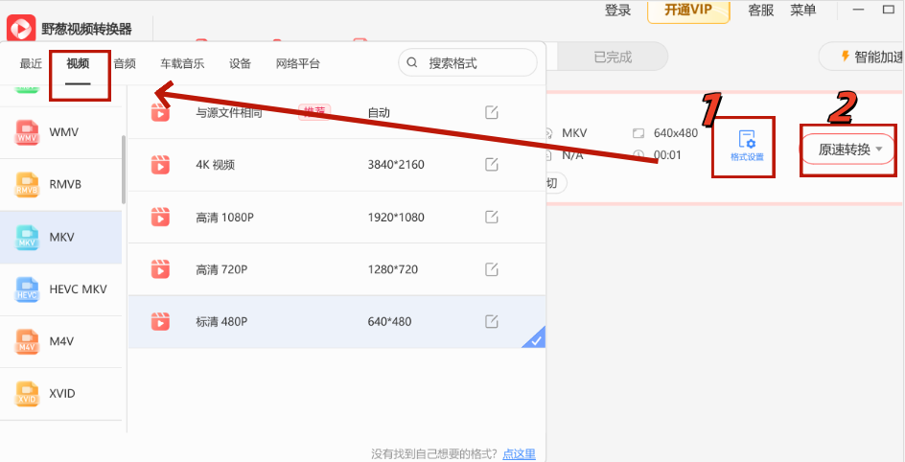The width and height of the screenshot is (905, 462).
Task: Click the clock icon beside 00:01
Action: click(x=638, y=155)
